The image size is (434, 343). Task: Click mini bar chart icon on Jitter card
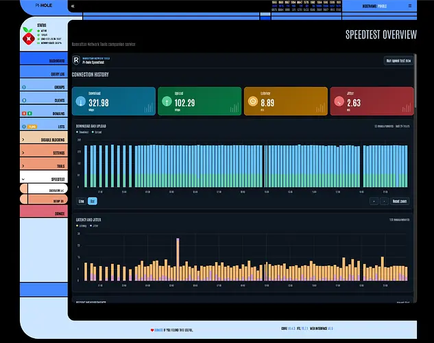pos(407,108)
